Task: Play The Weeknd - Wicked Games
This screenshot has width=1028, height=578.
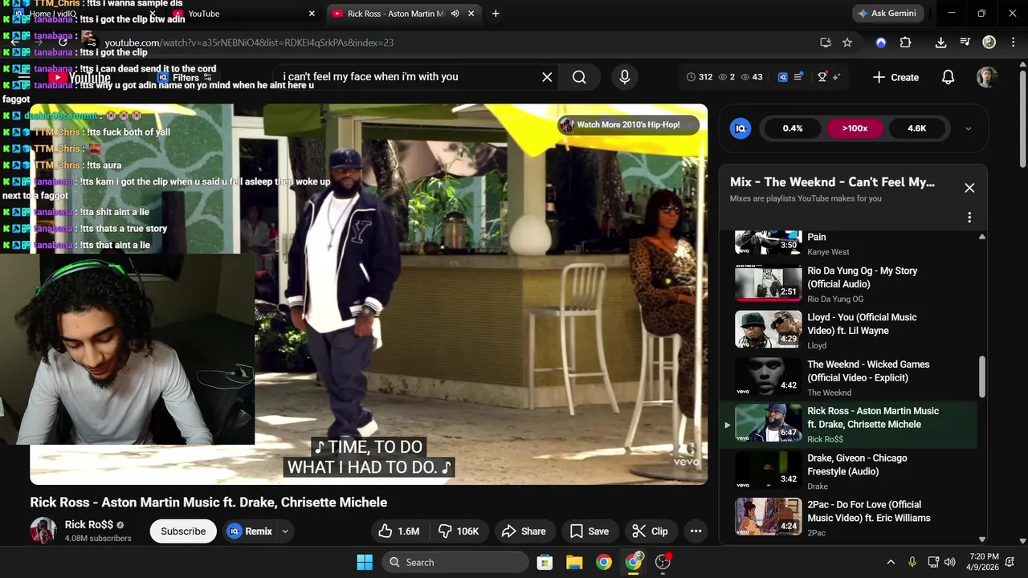Action: pyautogui.click(x=847, y=377)
